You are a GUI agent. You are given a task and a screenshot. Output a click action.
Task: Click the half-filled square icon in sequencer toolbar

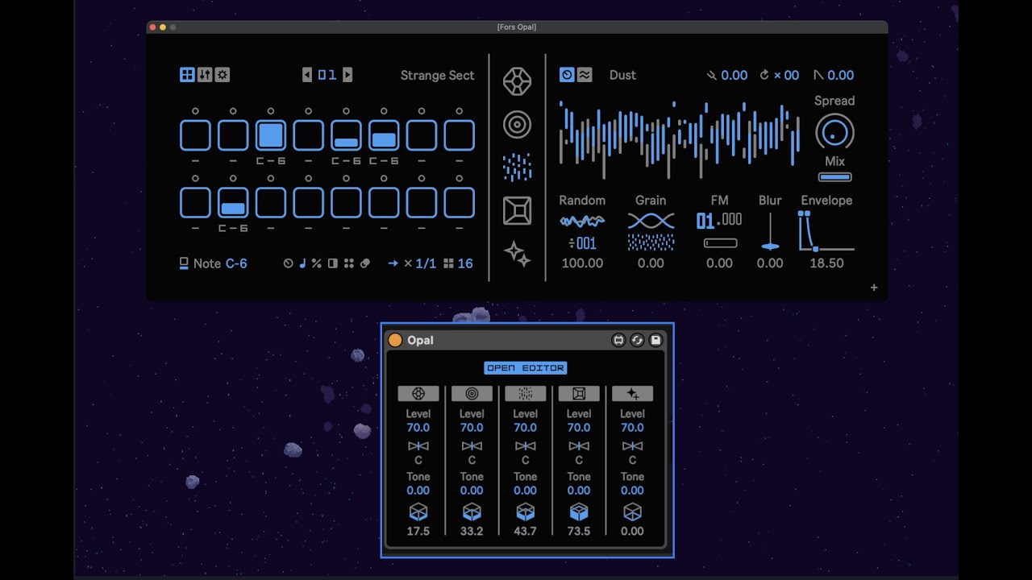(333, 263)
